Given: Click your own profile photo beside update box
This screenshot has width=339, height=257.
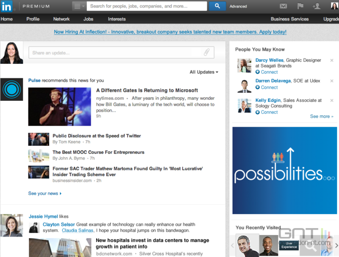Looking at the screenshot, I should [x=11, y=53].
